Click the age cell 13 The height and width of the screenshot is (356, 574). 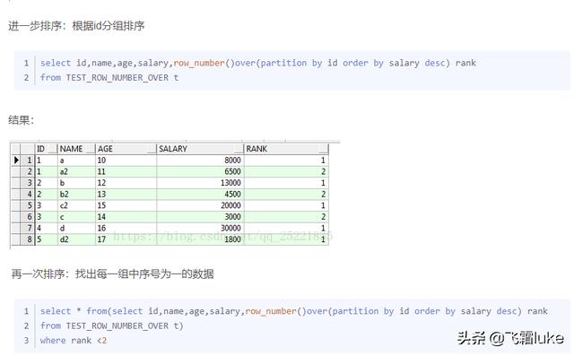coord(126,195)
